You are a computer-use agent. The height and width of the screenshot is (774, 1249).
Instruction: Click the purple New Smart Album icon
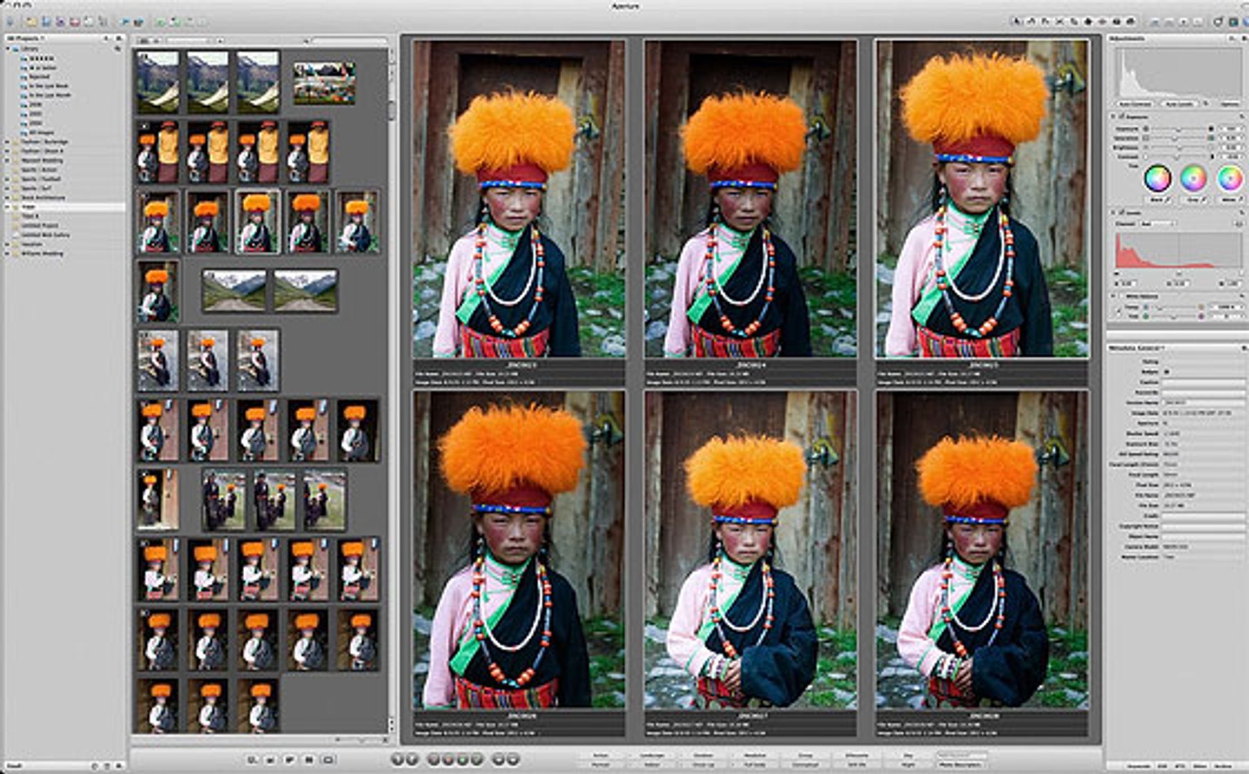61,22
